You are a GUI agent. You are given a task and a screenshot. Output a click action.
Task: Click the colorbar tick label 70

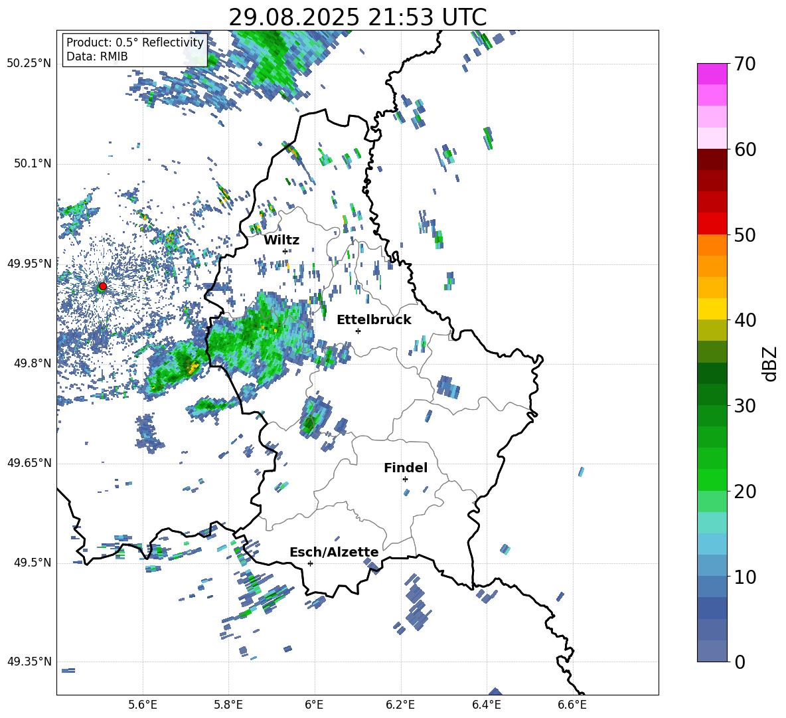[745, 64]
